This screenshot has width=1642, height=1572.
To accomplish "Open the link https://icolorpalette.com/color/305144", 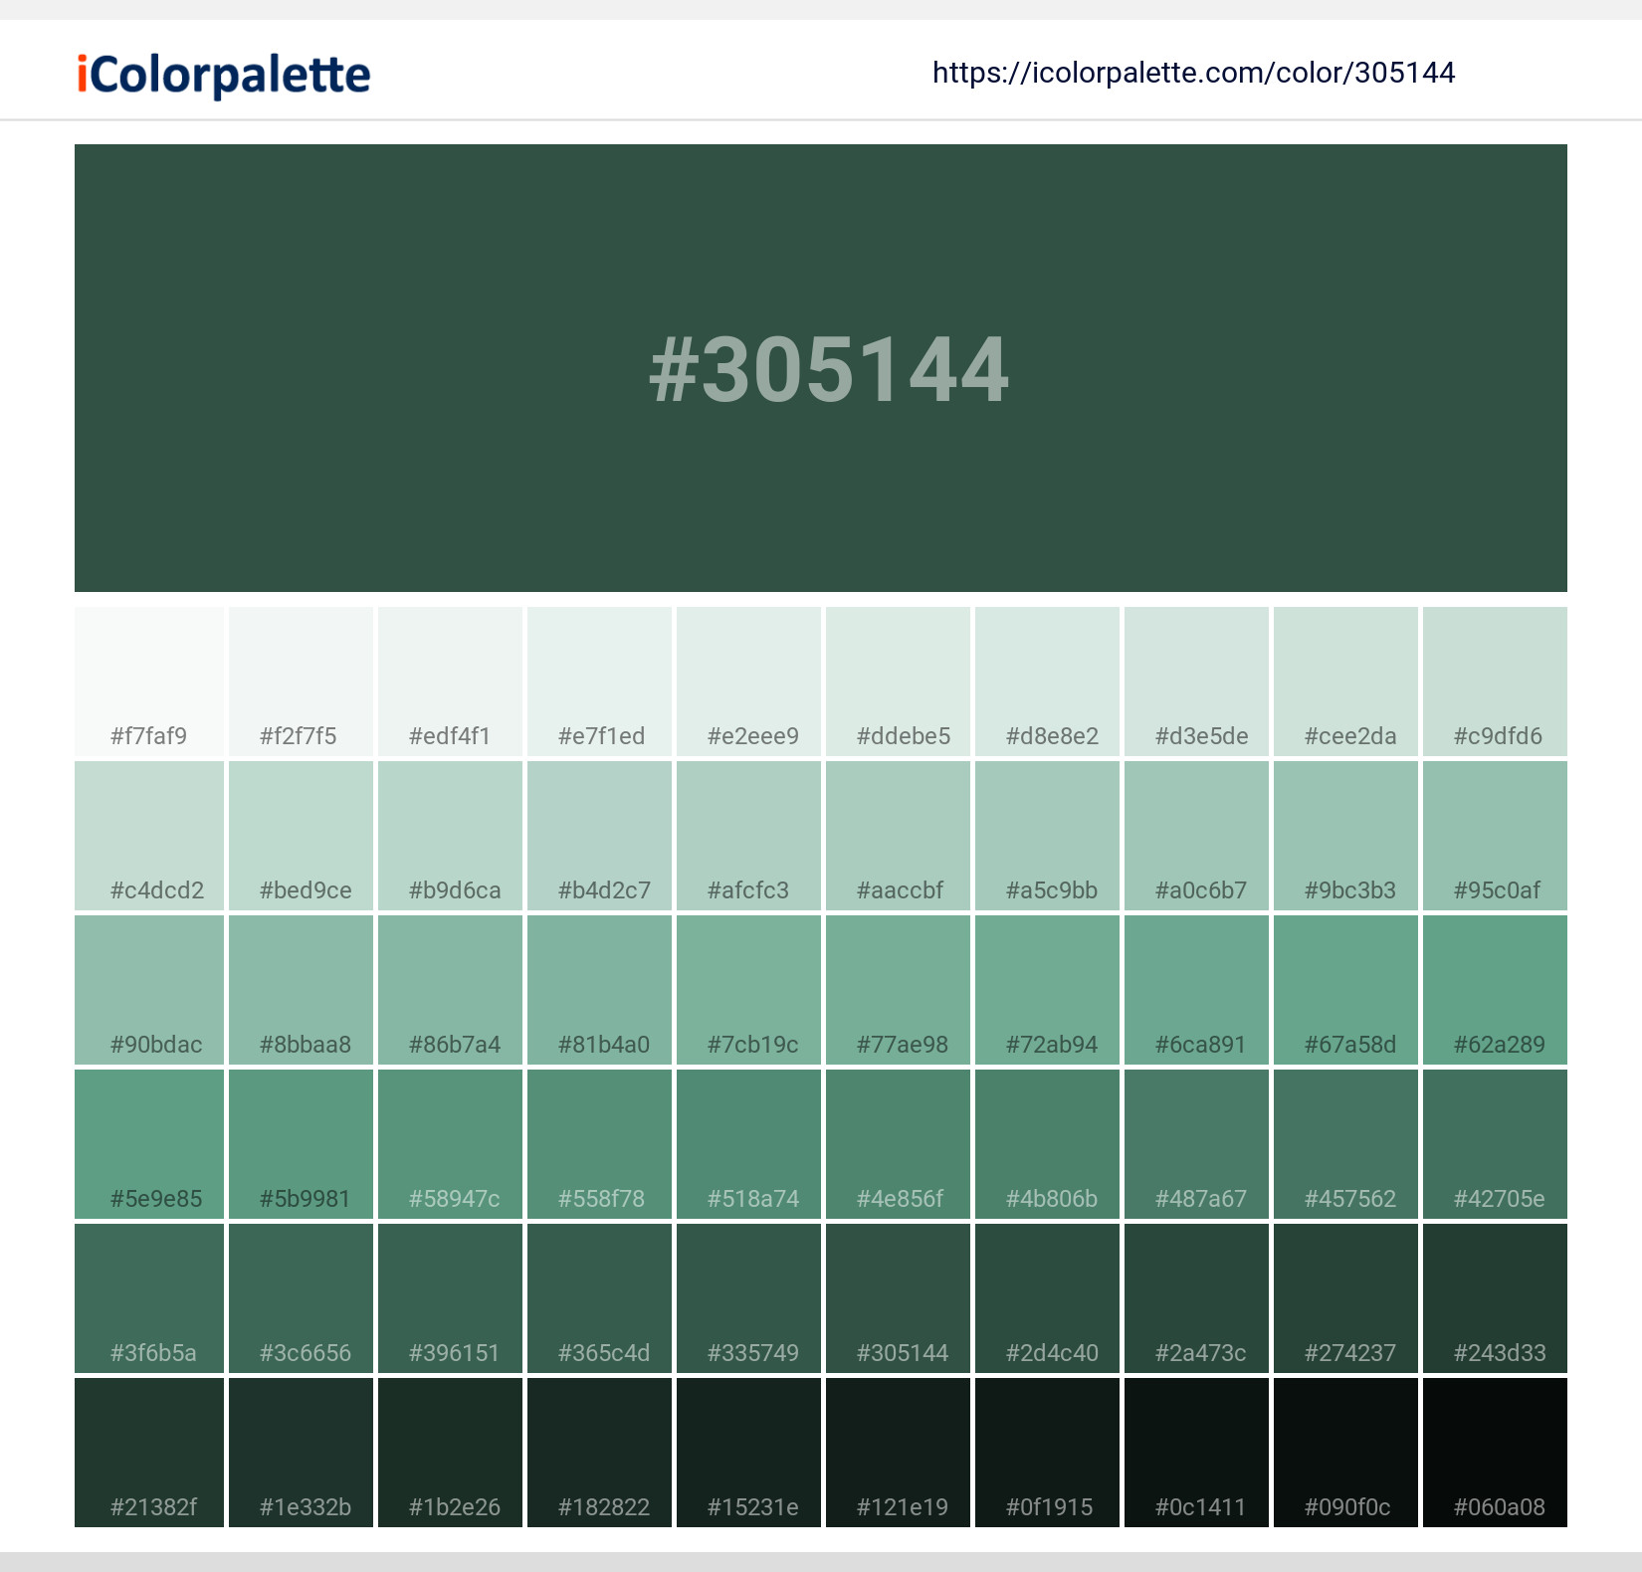I will pyautogui.click(x=1193, y=73).
